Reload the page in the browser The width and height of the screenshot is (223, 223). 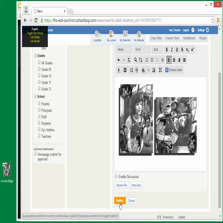click(36, 20)
